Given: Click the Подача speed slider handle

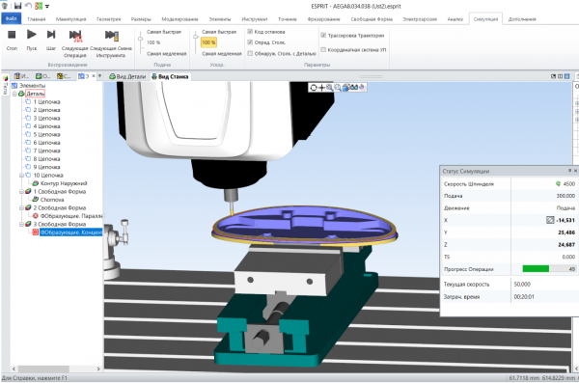Looking at the screenshot, I should point(140,39).
